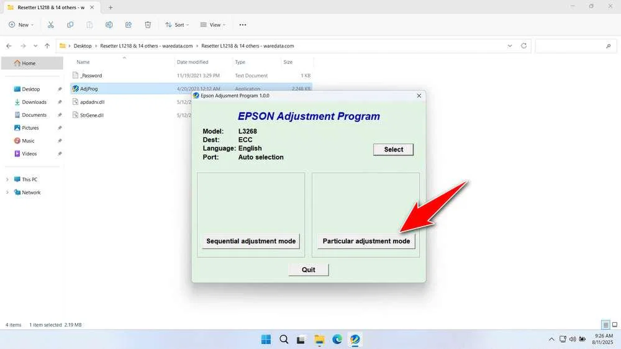
Task: Open network status icon in tray
Action: coord(563,340)
